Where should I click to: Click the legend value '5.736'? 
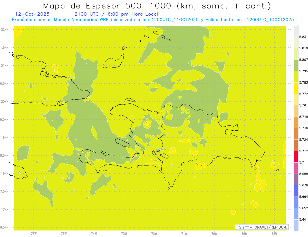pos(304,128)
